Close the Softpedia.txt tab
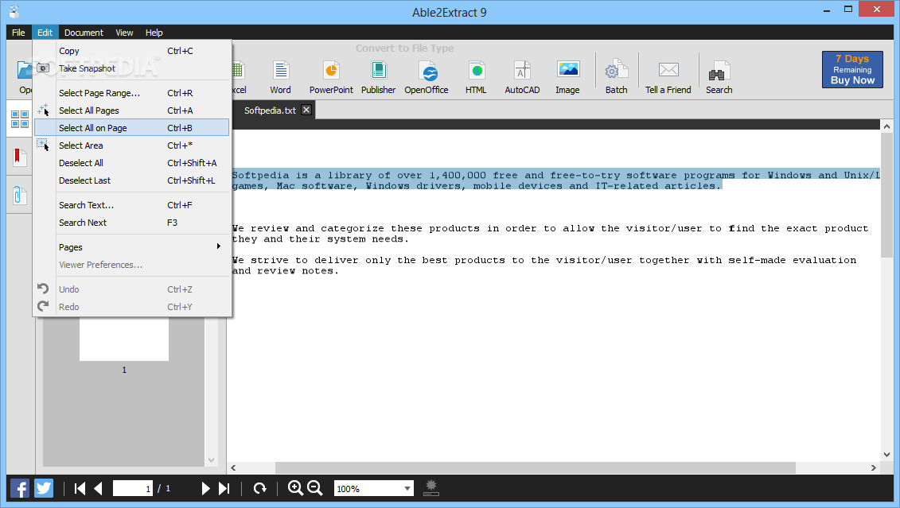Viewport: 900px width, 508px height. 306,110
